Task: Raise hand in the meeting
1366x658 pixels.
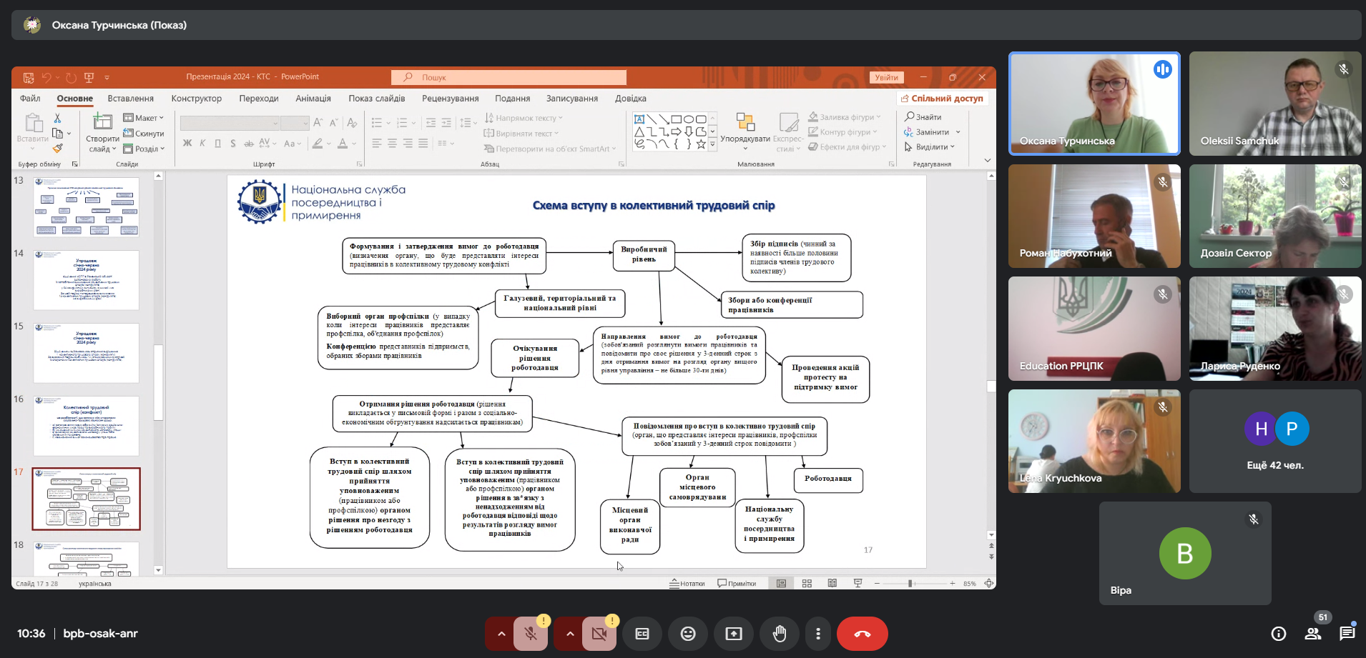Action: pyautogui.click(x=780, y=634)
